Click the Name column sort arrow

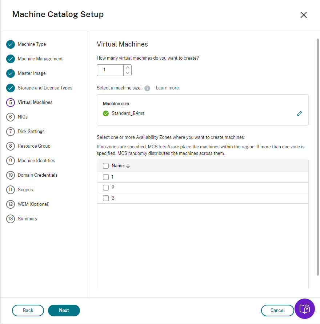128,166
